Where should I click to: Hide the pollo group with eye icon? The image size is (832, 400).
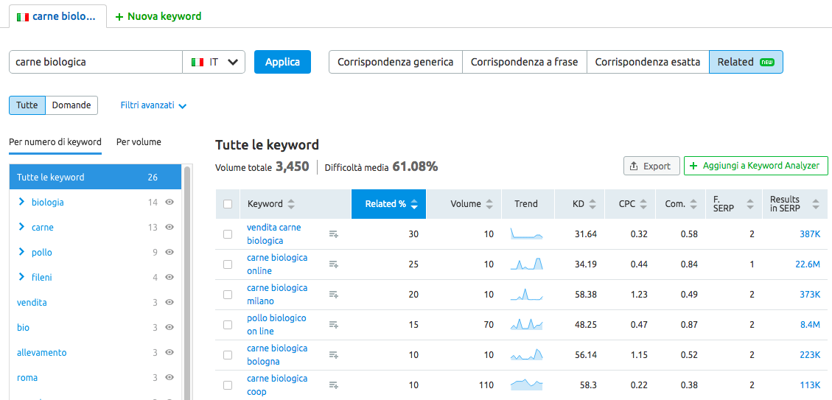point(169,253)
